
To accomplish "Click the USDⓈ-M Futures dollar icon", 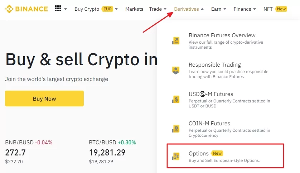I will coord(176,100).
